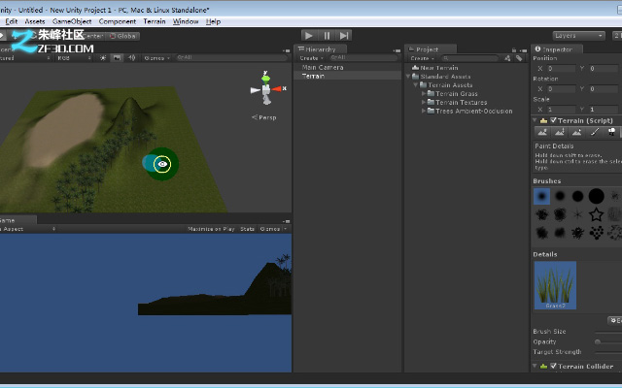The image size is (622, 388).
Task: Toggle scene lighting sun icon
Action: tap(103, 58)
